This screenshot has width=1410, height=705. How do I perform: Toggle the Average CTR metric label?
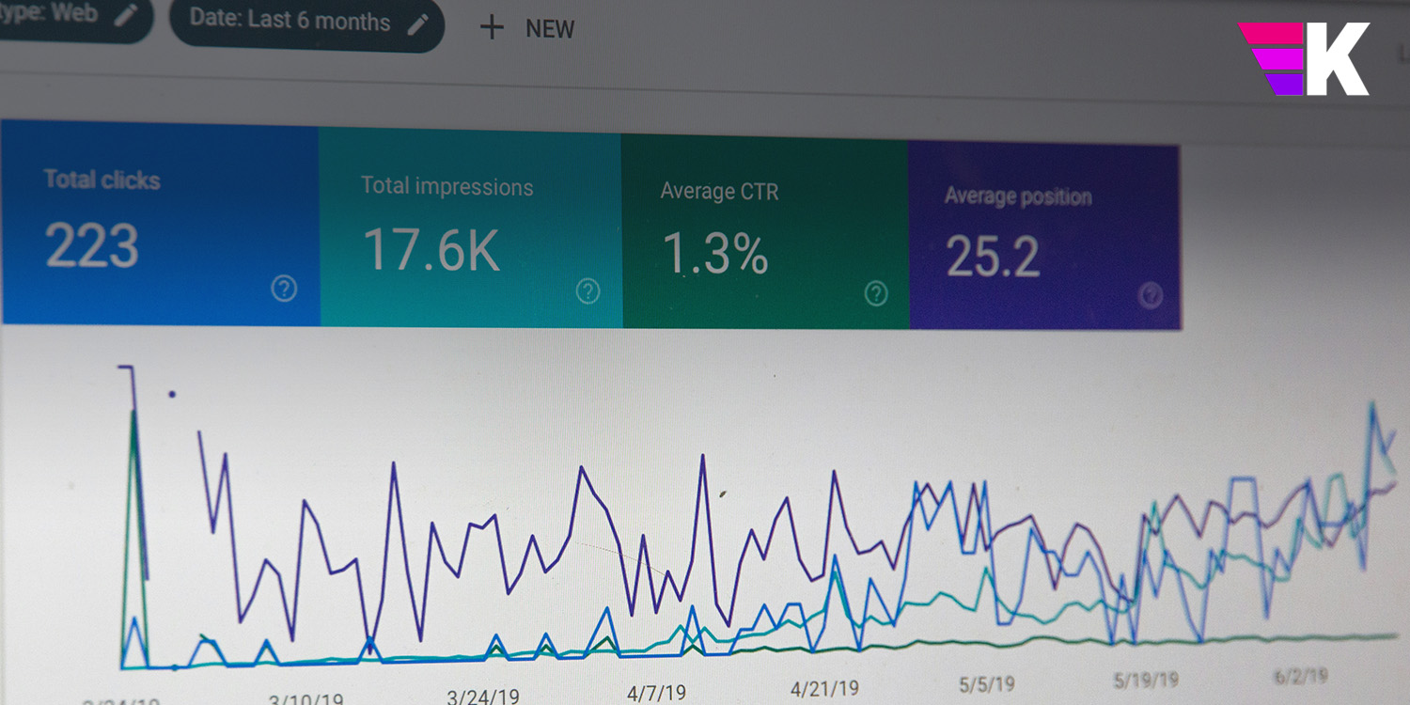click(719, 192)
